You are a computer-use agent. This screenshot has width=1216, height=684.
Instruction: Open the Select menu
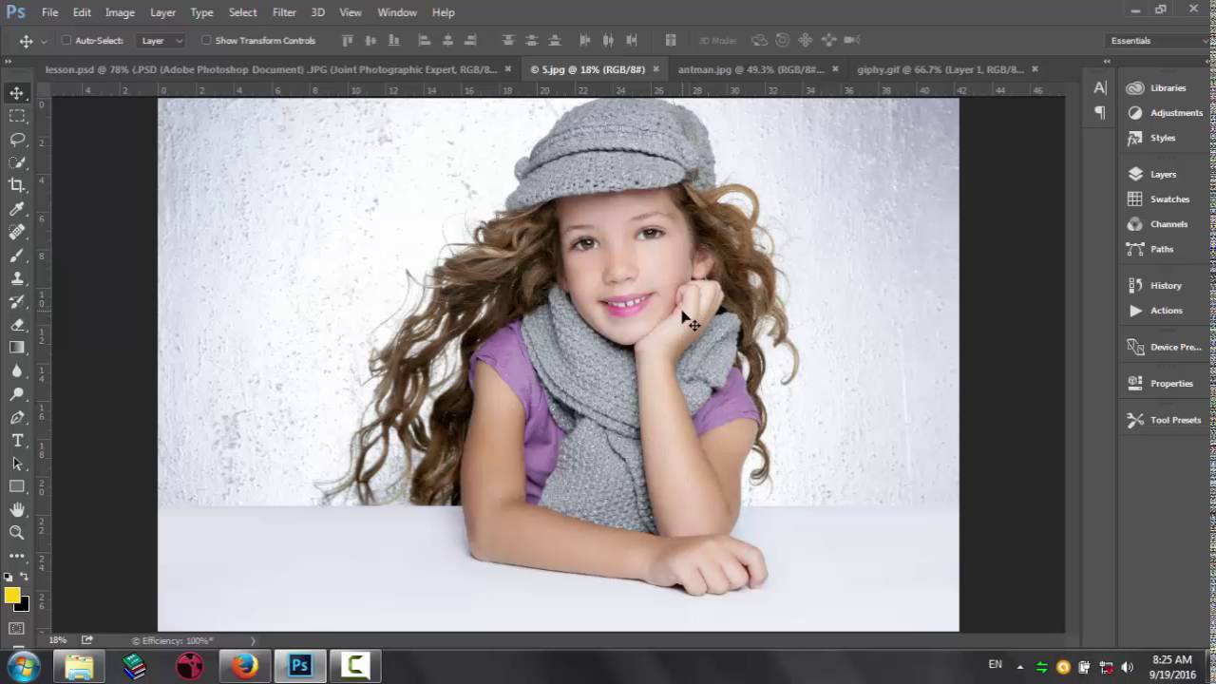(x=242, y=12)
